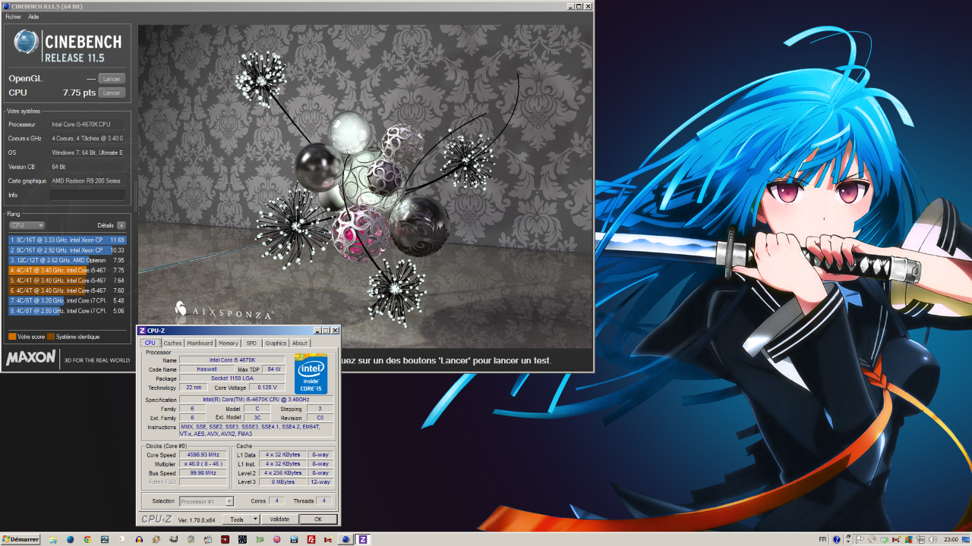Select ranking row 5 scoring 7.64
Viewport: 972px width, 546px height.
(x=68, y=281)
